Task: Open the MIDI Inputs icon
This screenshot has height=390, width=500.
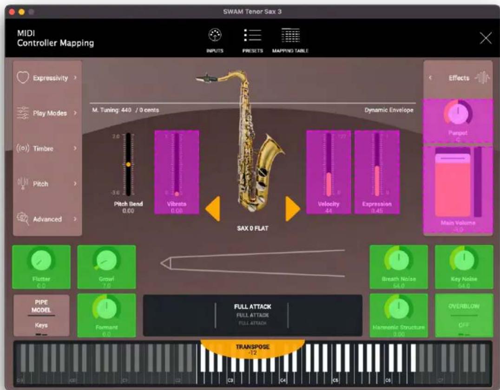Action: (x=215, y=35)
